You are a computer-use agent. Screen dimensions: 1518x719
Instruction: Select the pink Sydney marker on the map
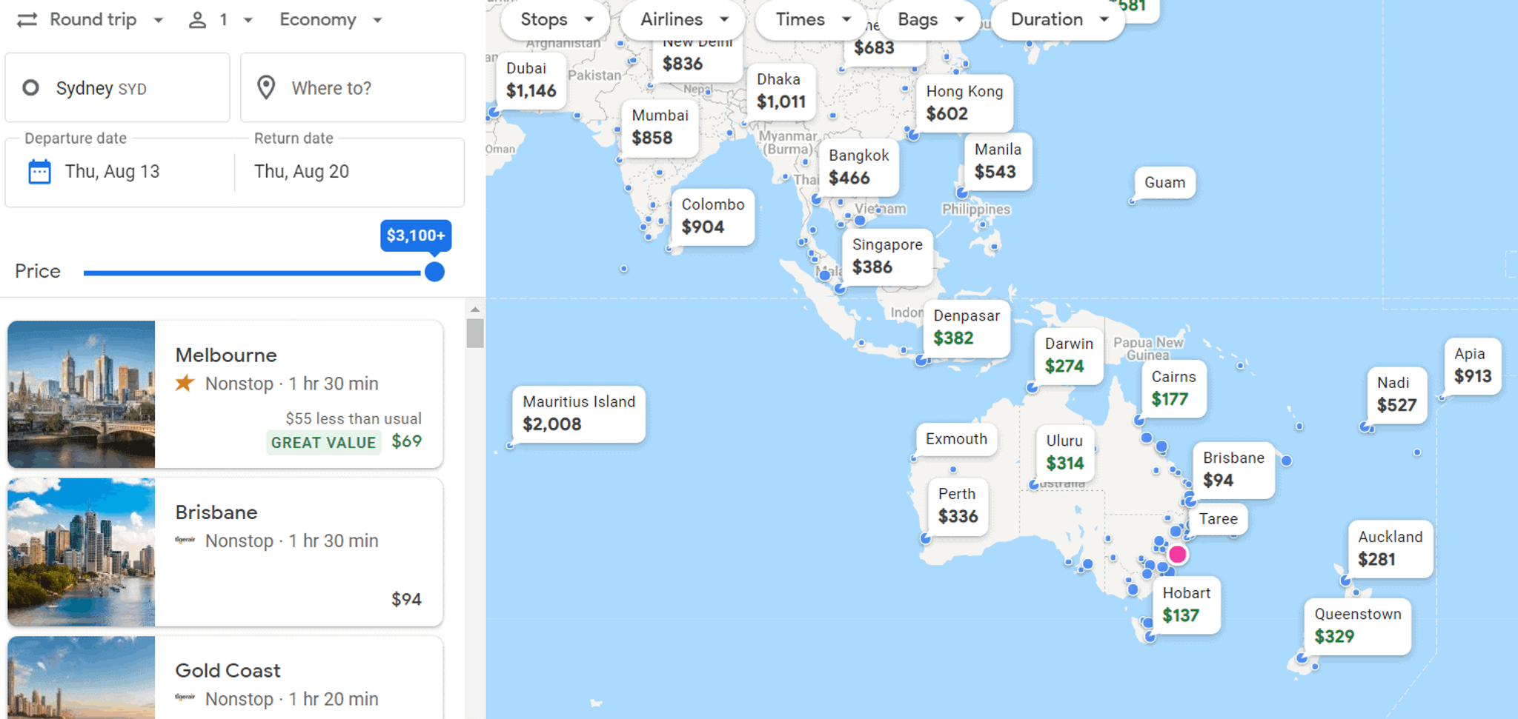point(1178,555)
